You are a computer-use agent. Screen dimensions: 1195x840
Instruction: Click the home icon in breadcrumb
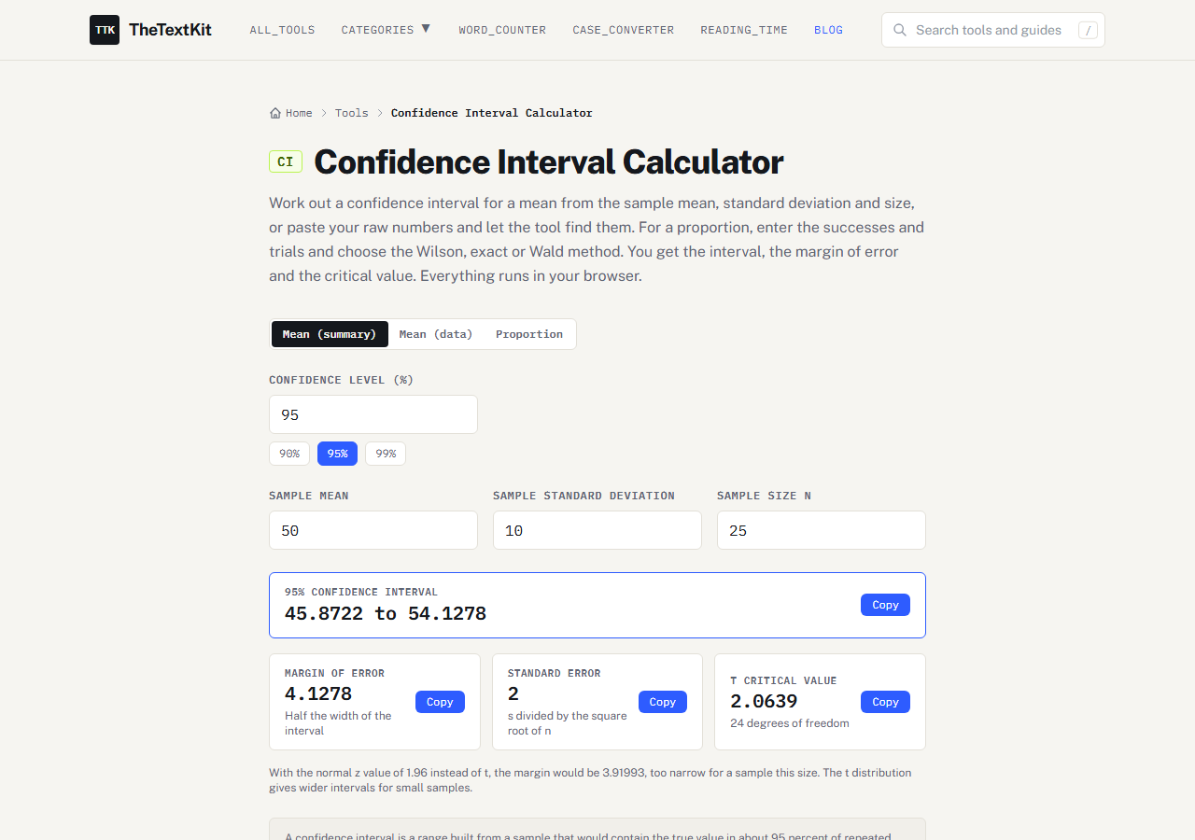[275, 113]
